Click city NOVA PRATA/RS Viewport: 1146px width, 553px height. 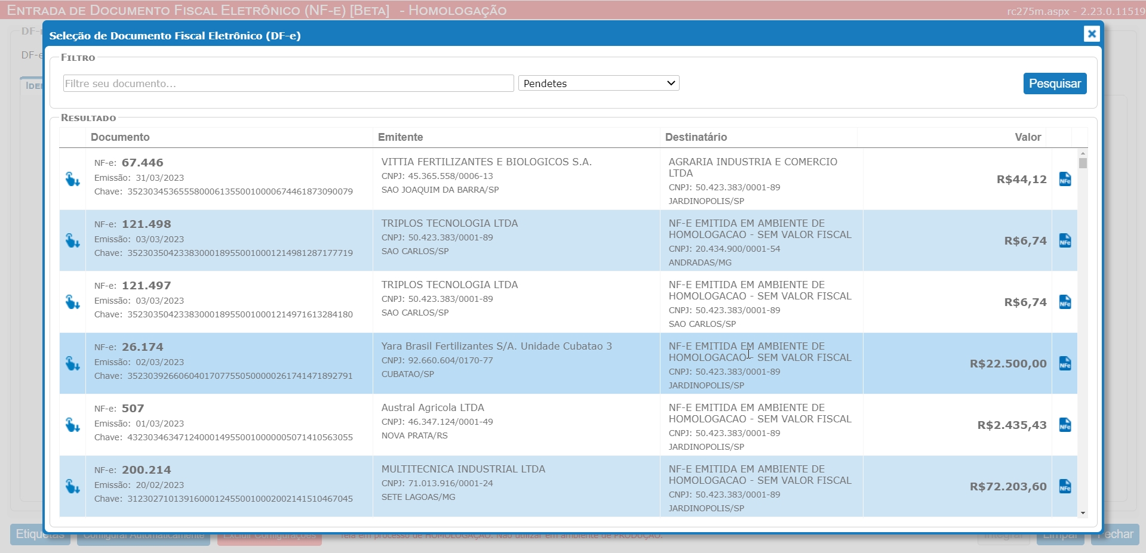point(414,435)
